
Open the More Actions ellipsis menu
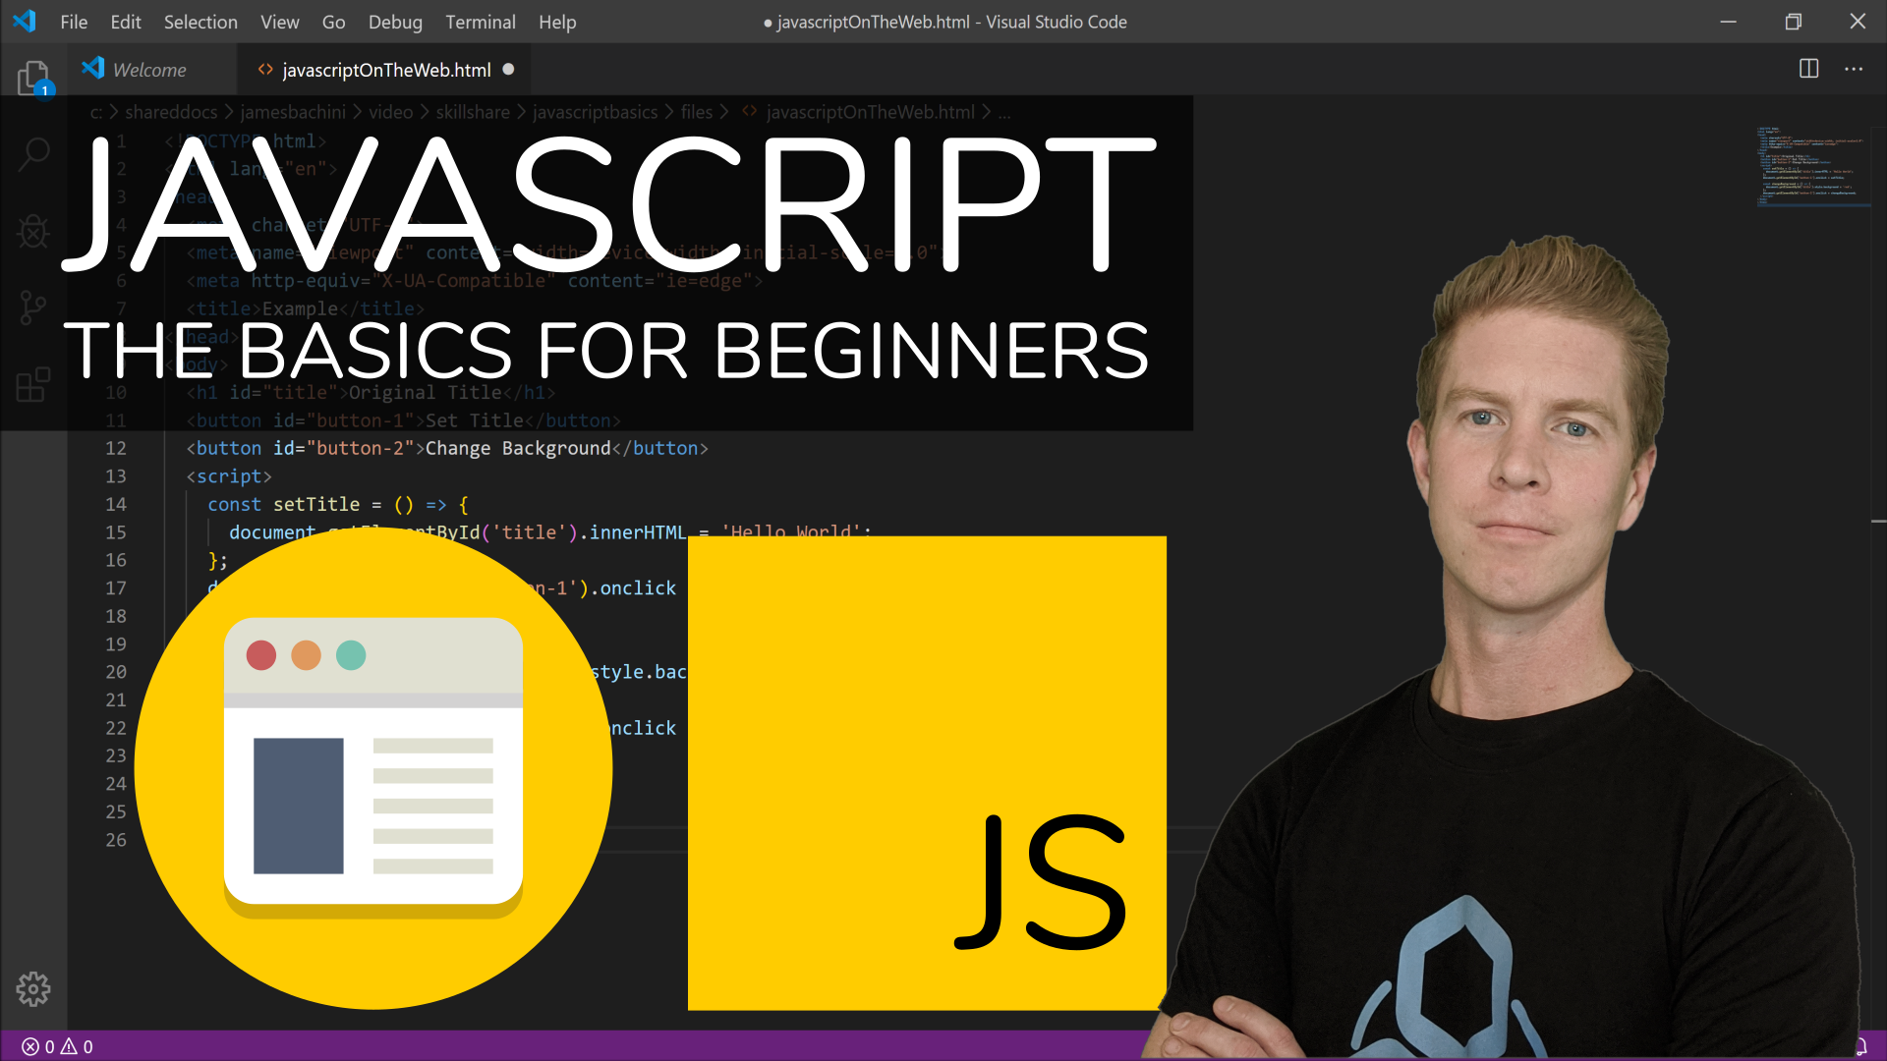coord(1854,69)
